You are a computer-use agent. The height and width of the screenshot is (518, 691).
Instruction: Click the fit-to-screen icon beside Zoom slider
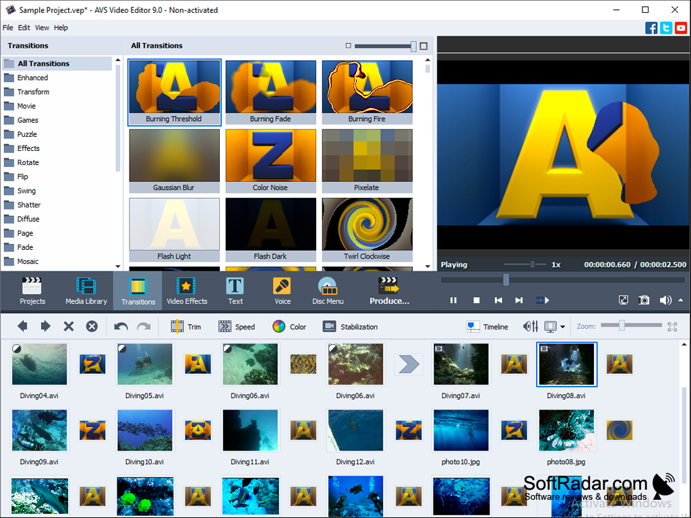[672, 327]
